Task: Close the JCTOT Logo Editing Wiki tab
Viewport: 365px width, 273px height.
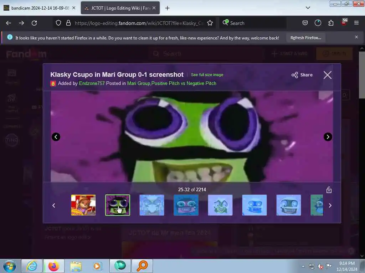Action: coord(154,8)
